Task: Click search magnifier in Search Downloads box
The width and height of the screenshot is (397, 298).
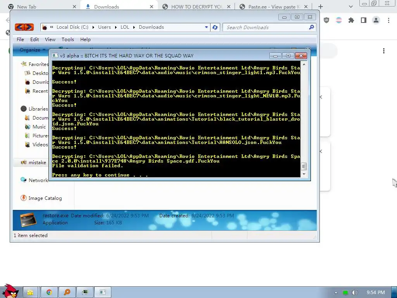Action: (311, 27)
